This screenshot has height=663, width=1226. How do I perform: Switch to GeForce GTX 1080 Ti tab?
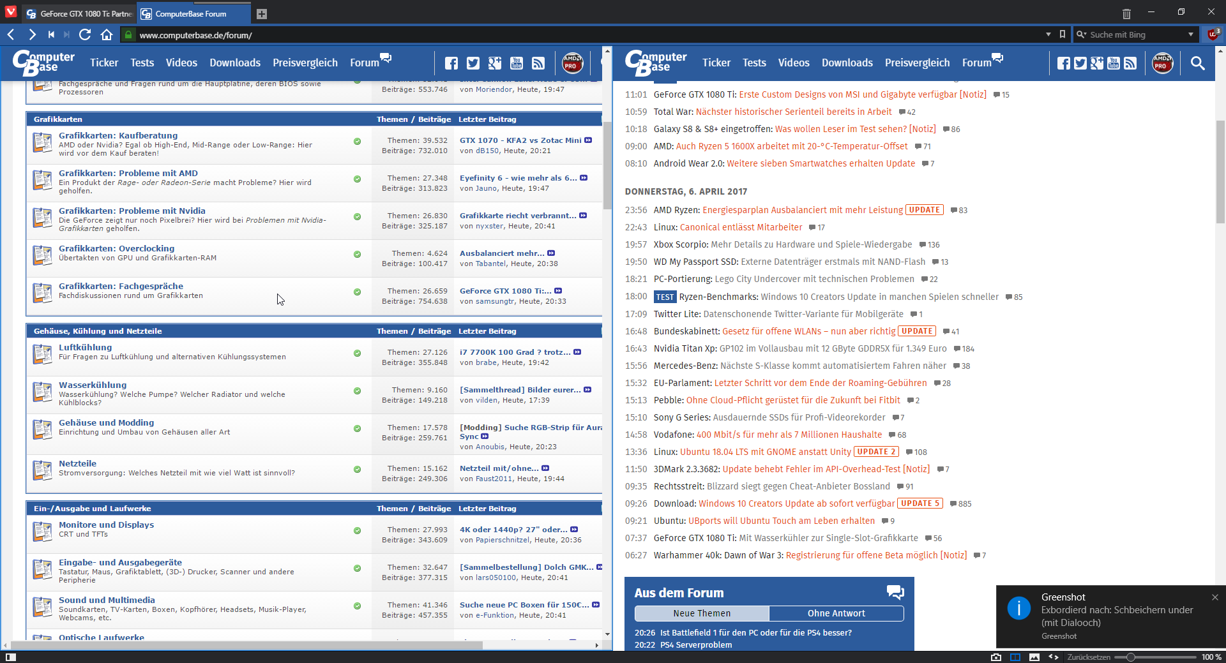click(x=79, y=13)
